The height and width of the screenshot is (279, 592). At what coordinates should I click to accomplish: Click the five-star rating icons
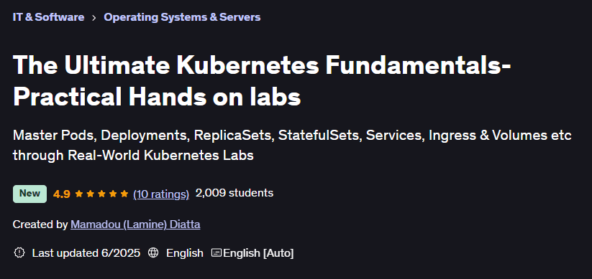click(101, 194)
